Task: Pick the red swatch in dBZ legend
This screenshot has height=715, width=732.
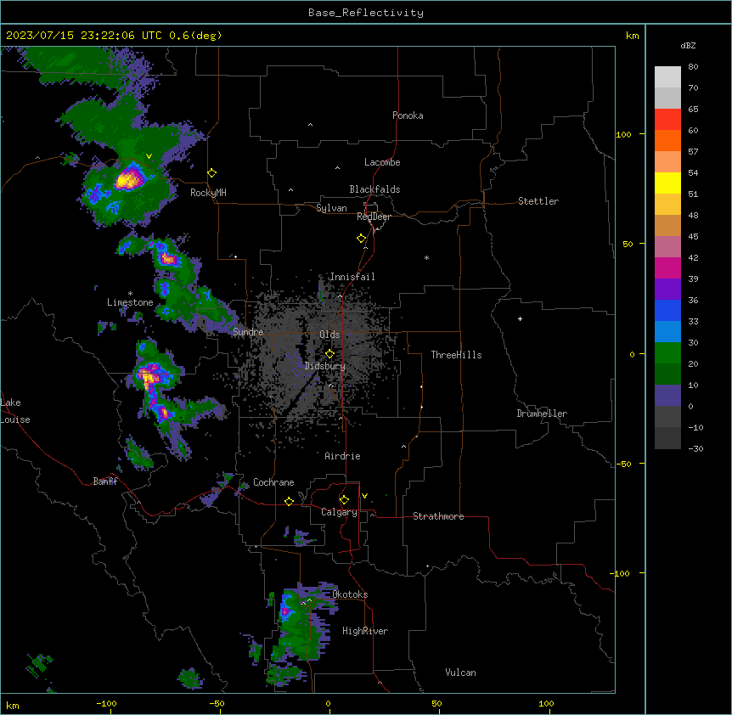Action: tap(667, 120)
